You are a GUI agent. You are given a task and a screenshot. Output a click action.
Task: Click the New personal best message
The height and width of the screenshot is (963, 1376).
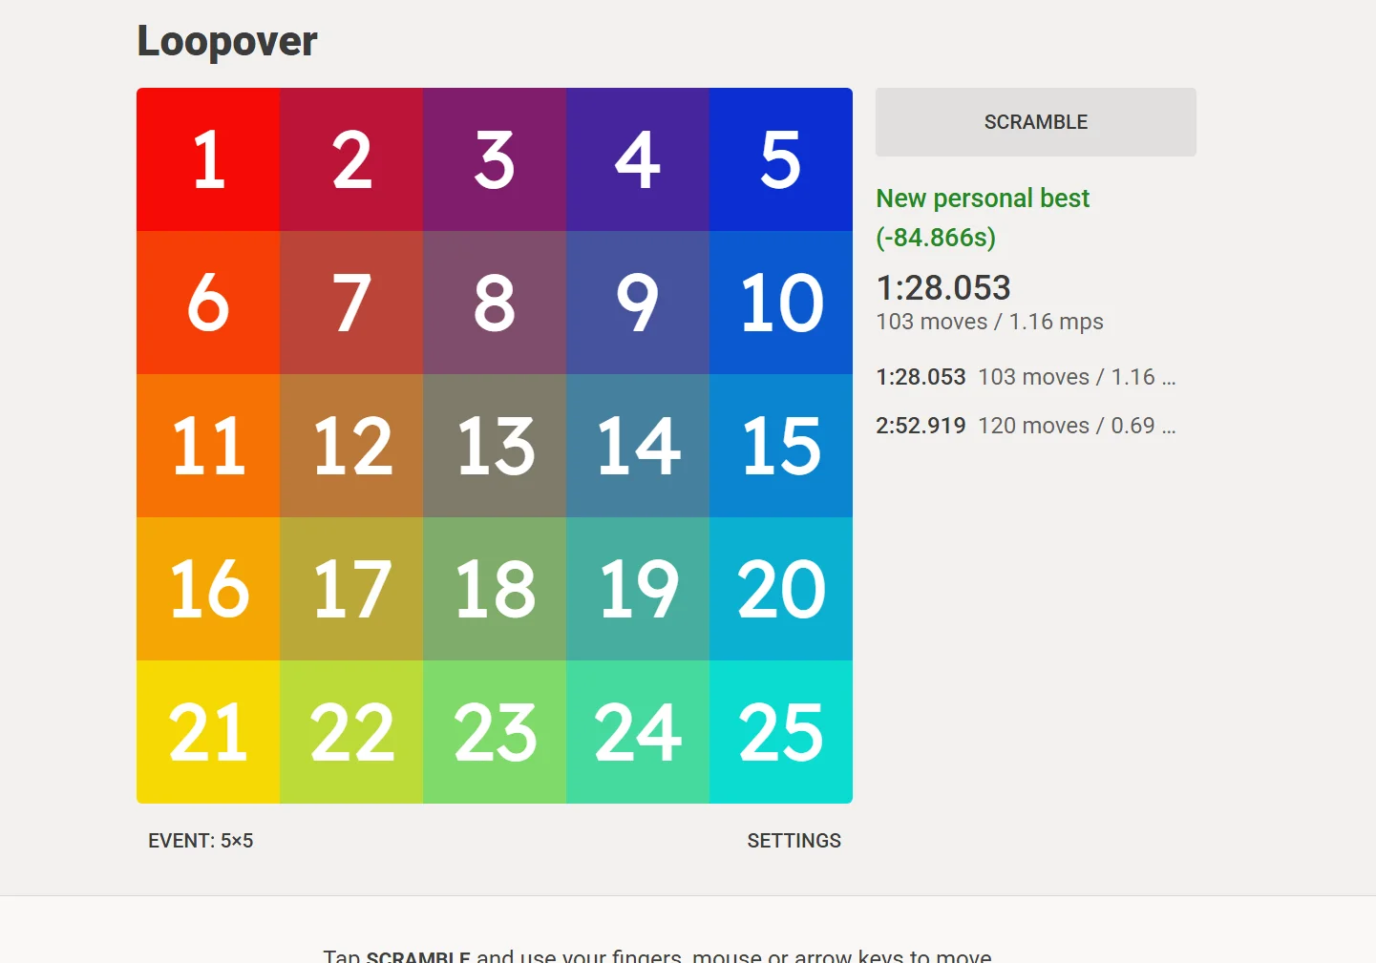pos(983,218)
